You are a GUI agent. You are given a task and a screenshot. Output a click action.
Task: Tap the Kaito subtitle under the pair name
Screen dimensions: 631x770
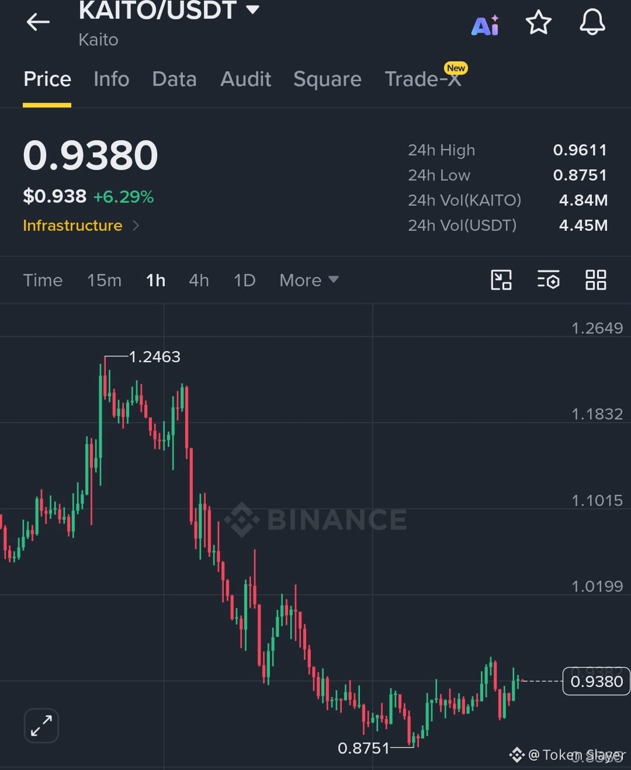[x=98, y=40]
